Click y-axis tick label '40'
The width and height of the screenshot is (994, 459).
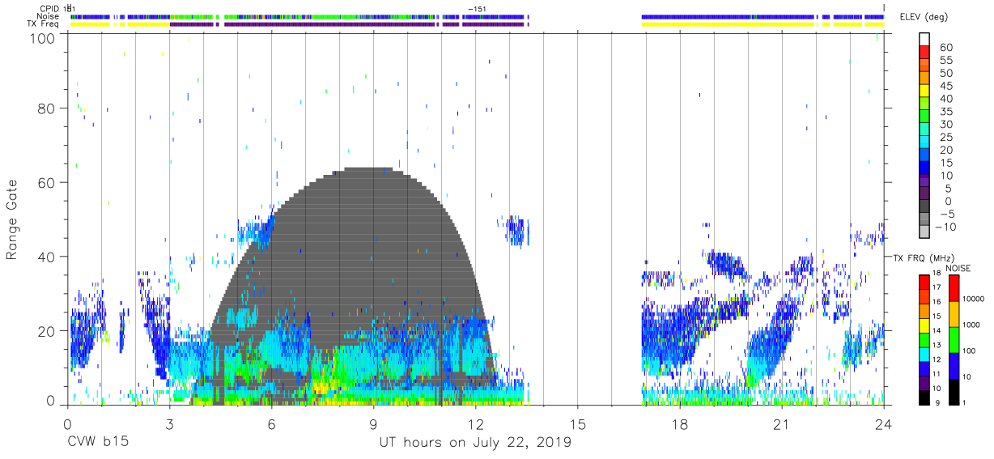[x=48, y=257]
